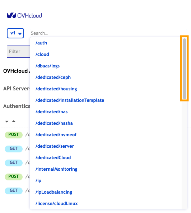
Task: Open the last GET operation row
Action: (17, 191)
